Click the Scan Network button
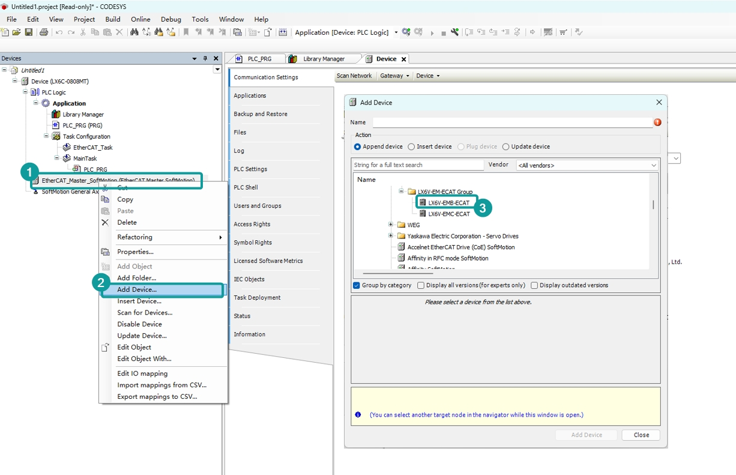This screenshot has width=736, height=475. point(354,76)
